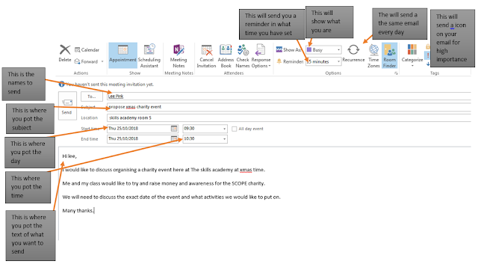
Task: Open Start time calendar picker
Action: [x=174, y=129]
